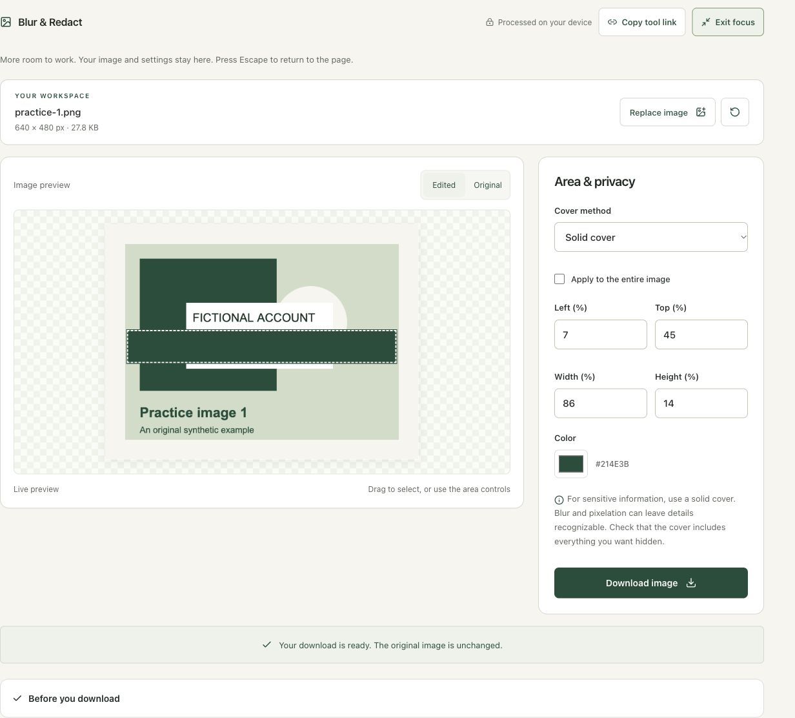Exit focus mode
The image size is (795, 718).
pyautogui.click(x=728, y=22)
